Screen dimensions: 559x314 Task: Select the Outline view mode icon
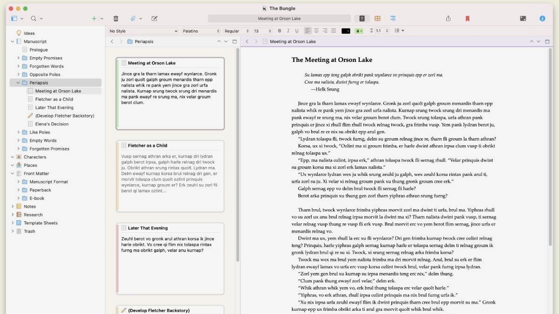click(x=391, y=18)
